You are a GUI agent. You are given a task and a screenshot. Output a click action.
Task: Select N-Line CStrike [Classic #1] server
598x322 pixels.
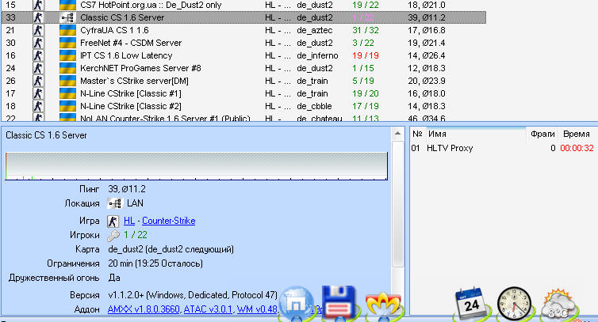pyautogui.click(x=130, y=93)
